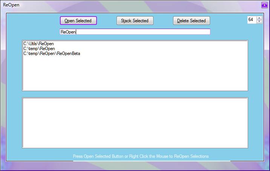Select the C:\Utils\ReOpen list entry
The width and height of the screenshot is (270, 171).
point(38,44)
